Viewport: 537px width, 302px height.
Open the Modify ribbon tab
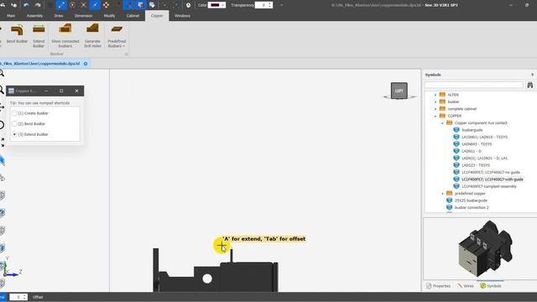[x=109, y=16]
